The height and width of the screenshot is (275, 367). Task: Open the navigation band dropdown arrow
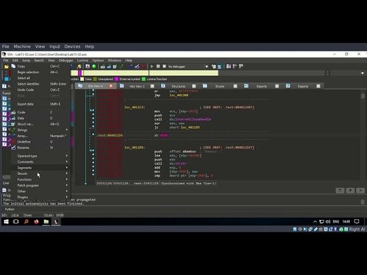(362, 73)
